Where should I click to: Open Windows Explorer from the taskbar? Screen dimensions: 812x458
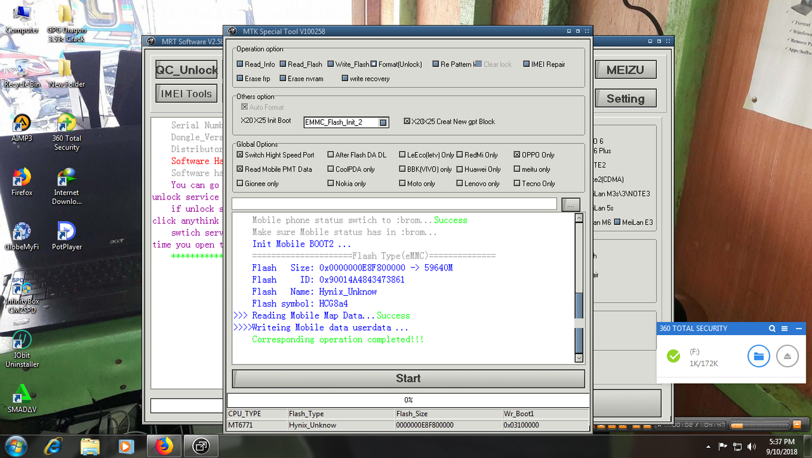[89, 447]
